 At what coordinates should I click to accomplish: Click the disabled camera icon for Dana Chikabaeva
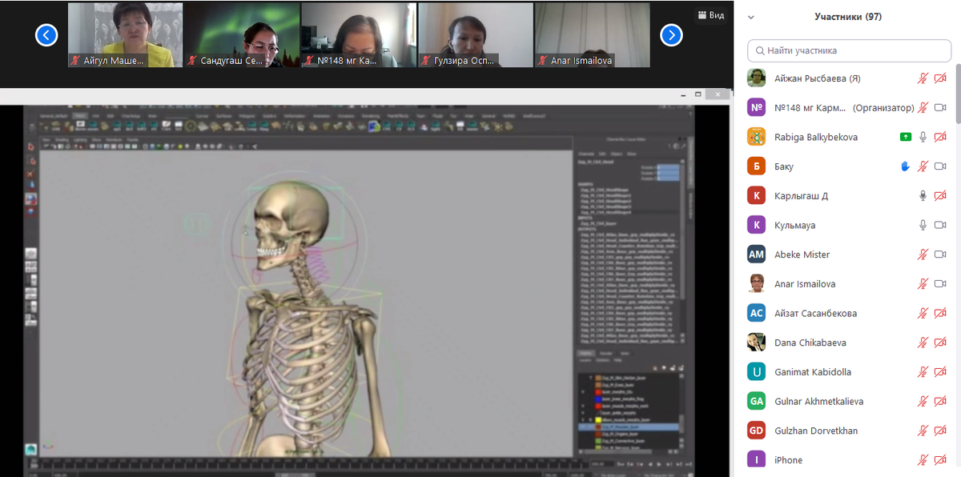pos(940,343)
